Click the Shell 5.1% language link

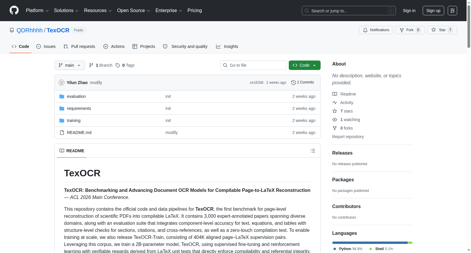coord(381,249)
